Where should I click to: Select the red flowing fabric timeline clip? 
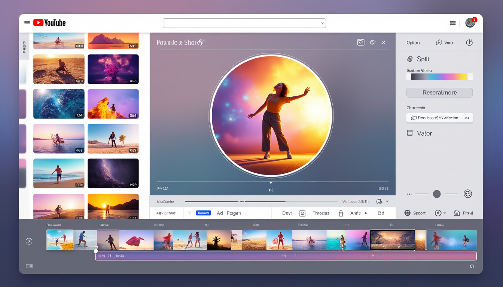tap(136, 240)
